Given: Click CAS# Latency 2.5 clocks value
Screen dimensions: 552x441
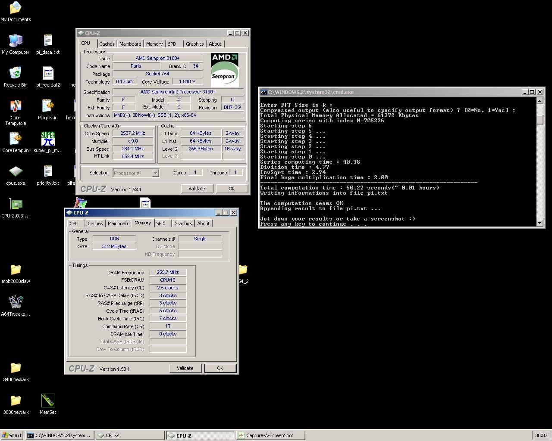Looking at the screenshot, I should 168,288.
